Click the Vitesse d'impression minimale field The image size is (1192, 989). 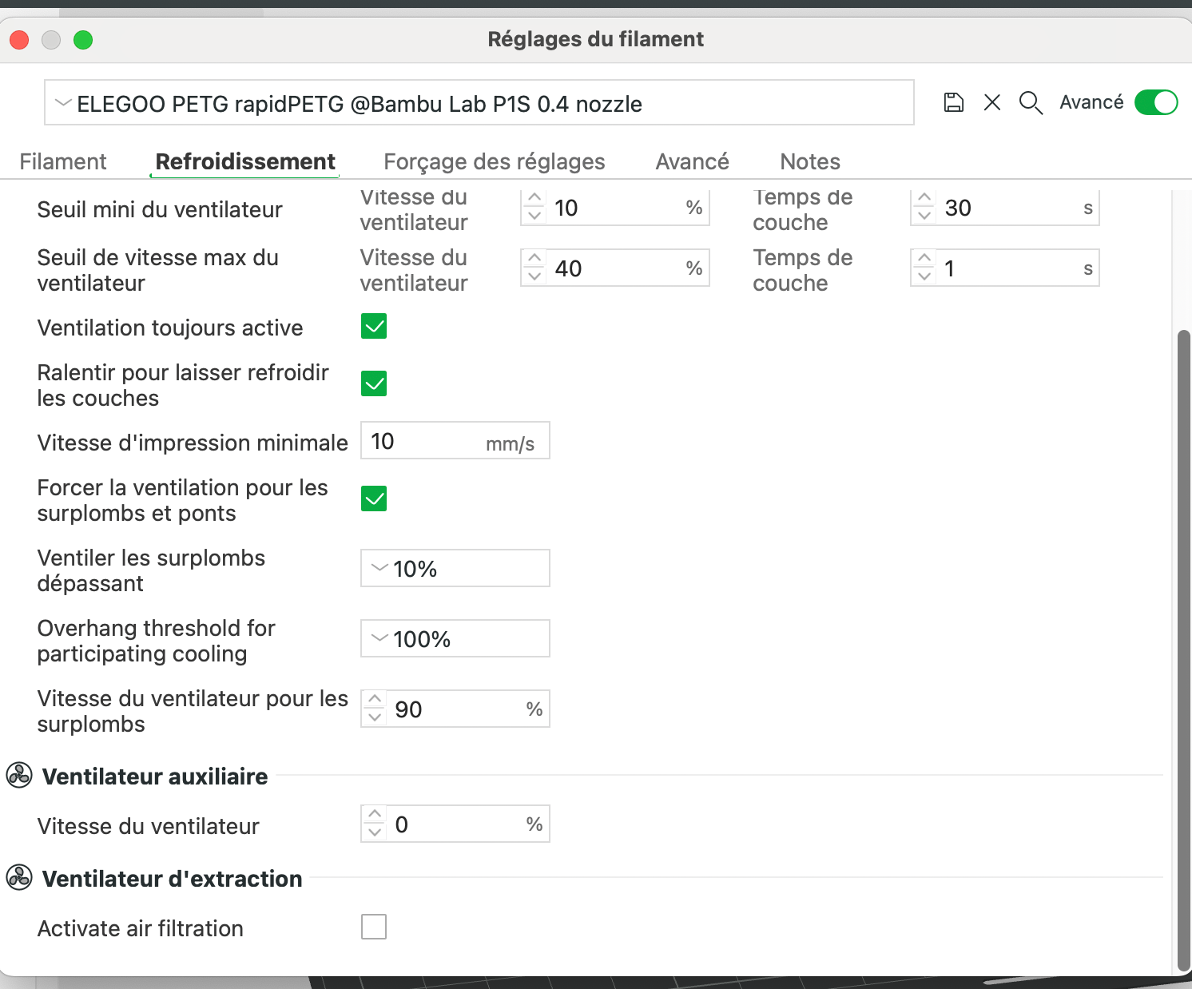[455, 440]
